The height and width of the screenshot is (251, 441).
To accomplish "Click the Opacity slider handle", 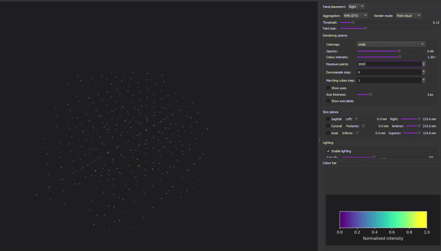I will [x=399, y=51].
